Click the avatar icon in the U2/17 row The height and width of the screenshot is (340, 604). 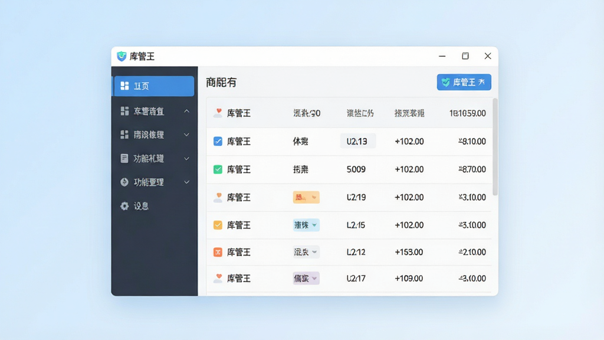point(218,278)
